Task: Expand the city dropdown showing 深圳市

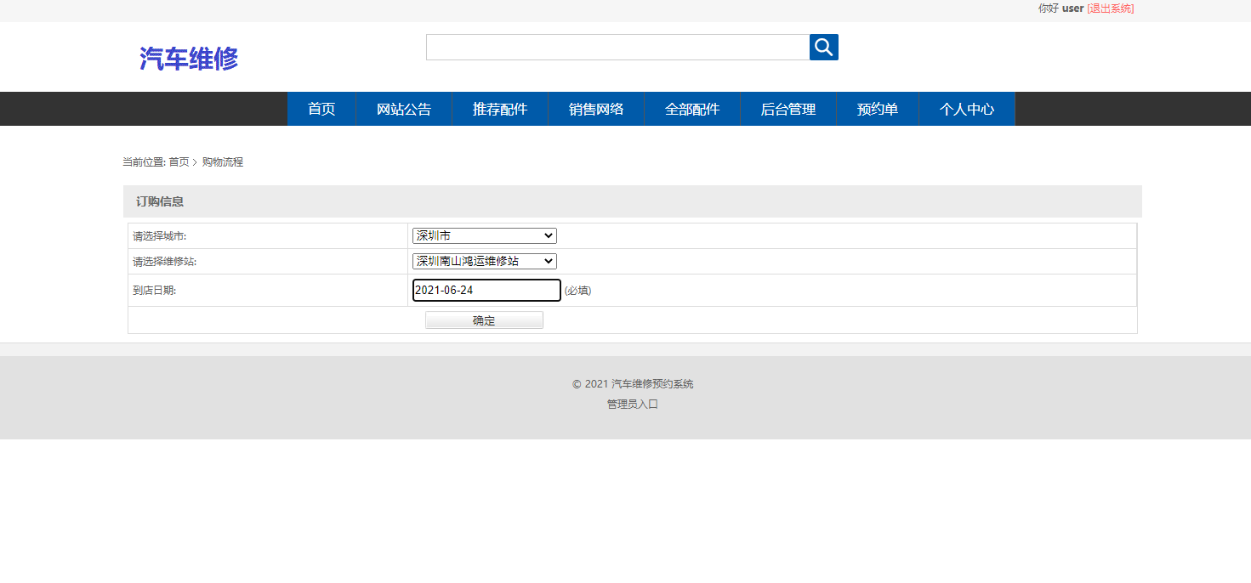Action: 485,235
